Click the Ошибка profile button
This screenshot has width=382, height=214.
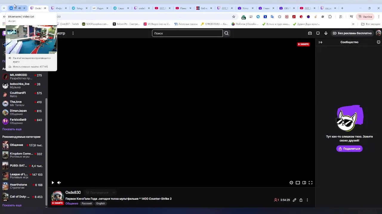click(365, 17)
